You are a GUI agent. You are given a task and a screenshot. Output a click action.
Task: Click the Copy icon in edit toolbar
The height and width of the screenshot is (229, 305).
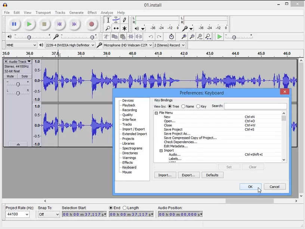[x=115, y=37]
